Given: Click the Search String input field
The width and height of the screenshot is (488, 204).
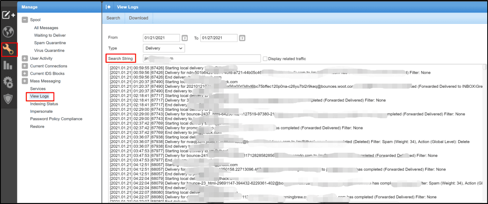Looking at the screenshot, I should (202, 59).
